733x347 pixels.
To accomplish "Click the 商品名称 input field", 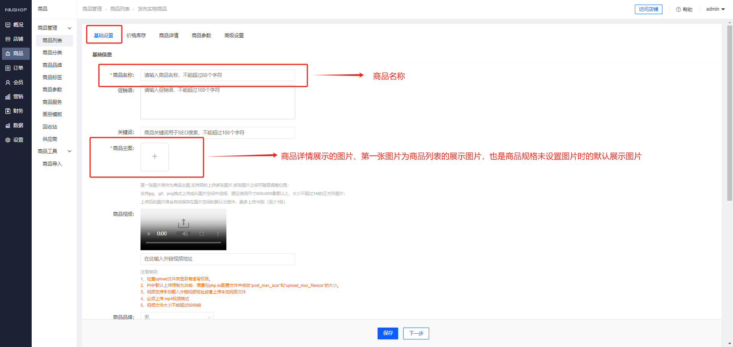I will tap(218, 75).
